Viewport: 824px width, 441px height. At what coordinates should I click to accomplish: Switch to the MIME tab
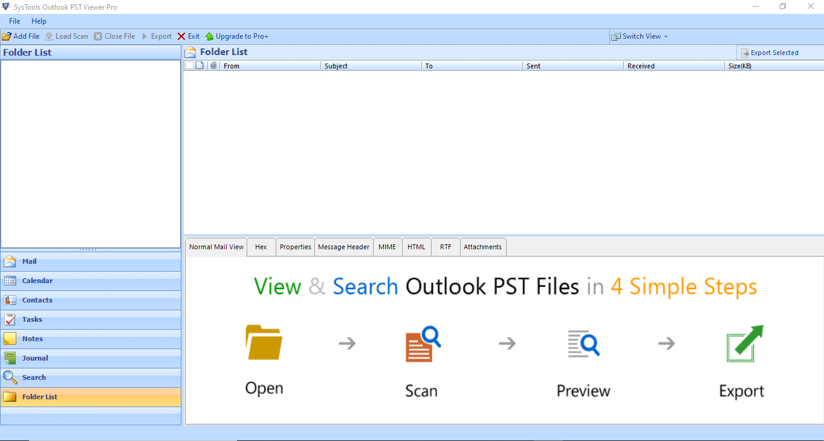(387, 247)
